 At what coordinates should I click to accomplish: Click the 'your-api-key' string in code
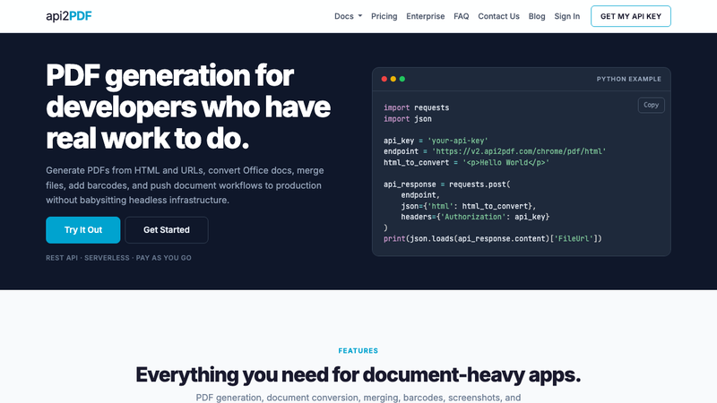[x=458, y=141]
